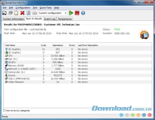The height and width of the screenshot is (120, 155).
Task: Click the 3D Graphics row icon
Action: 6,52
